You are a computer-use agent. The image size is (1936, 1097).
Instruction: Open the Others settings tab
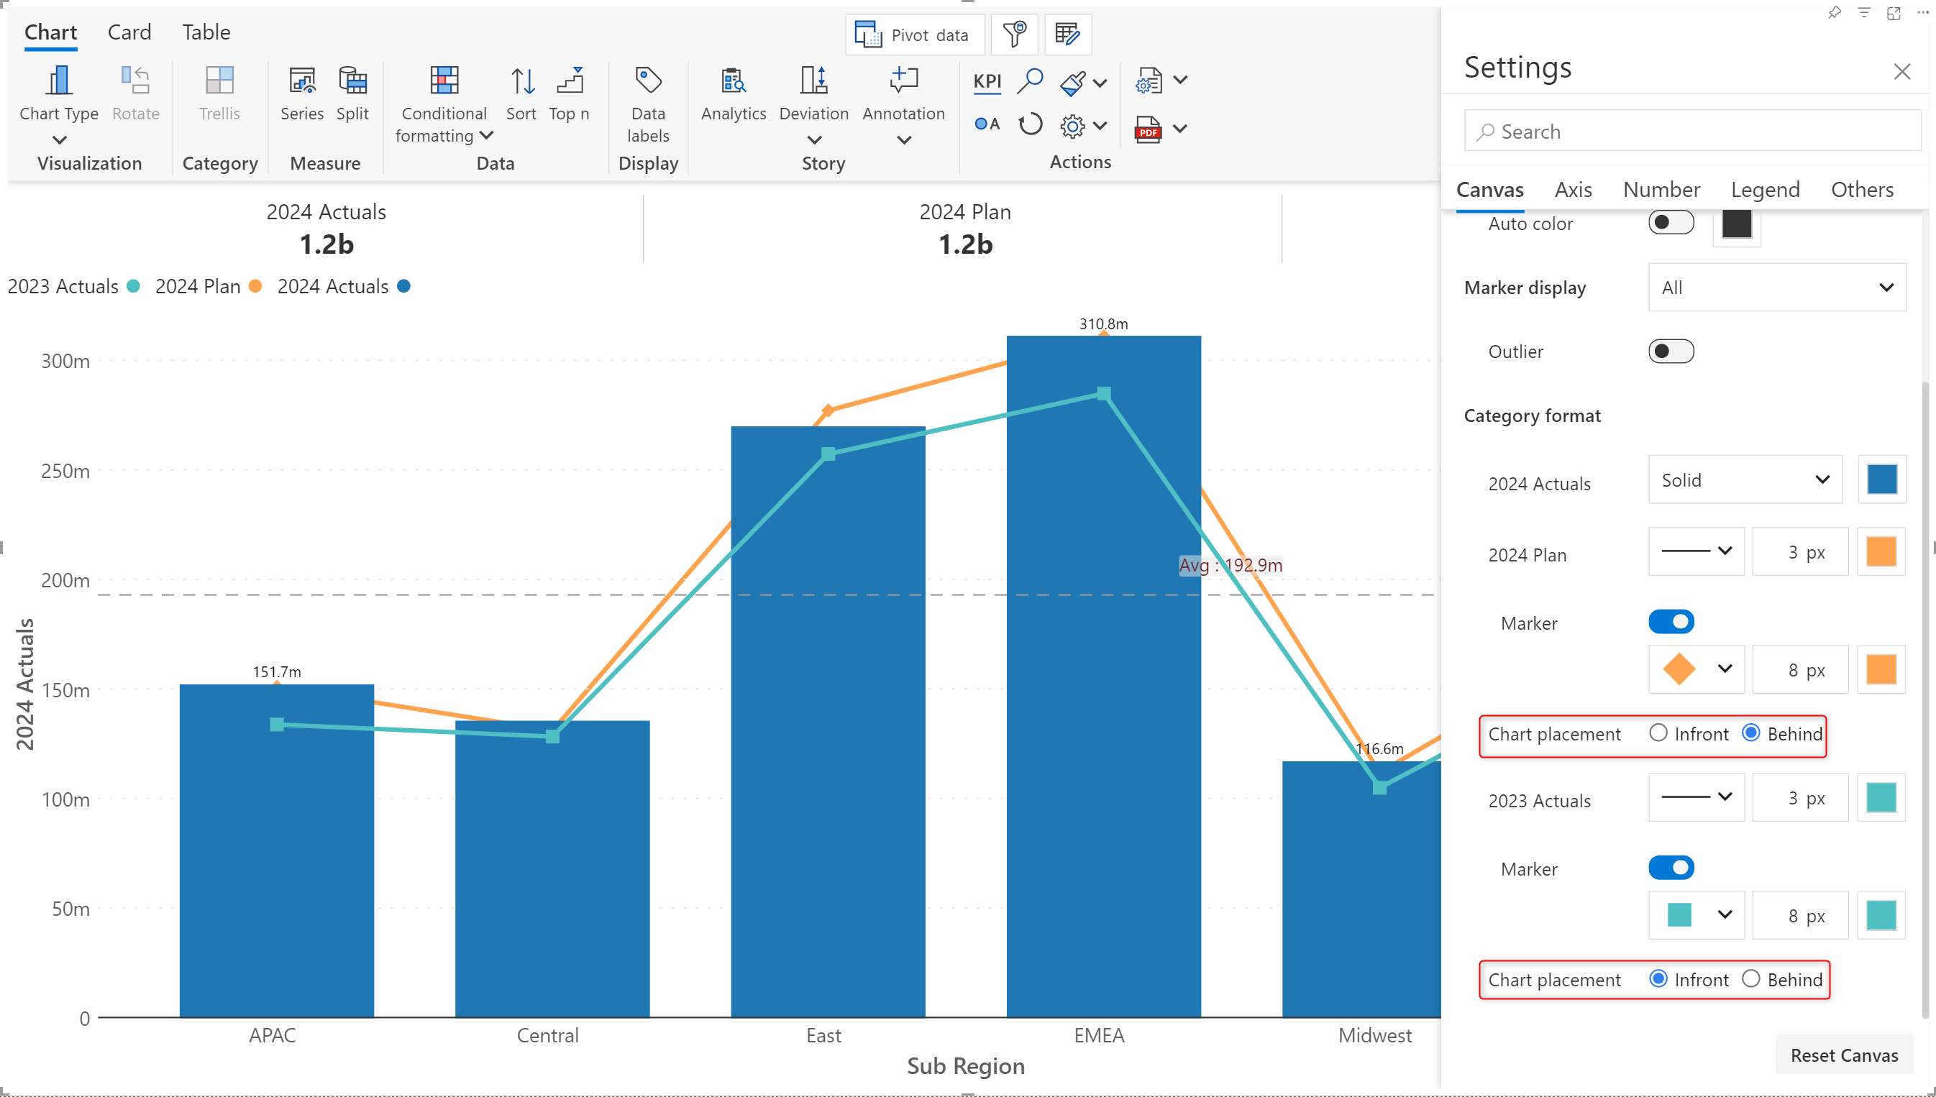click(x=1861, y=189)
